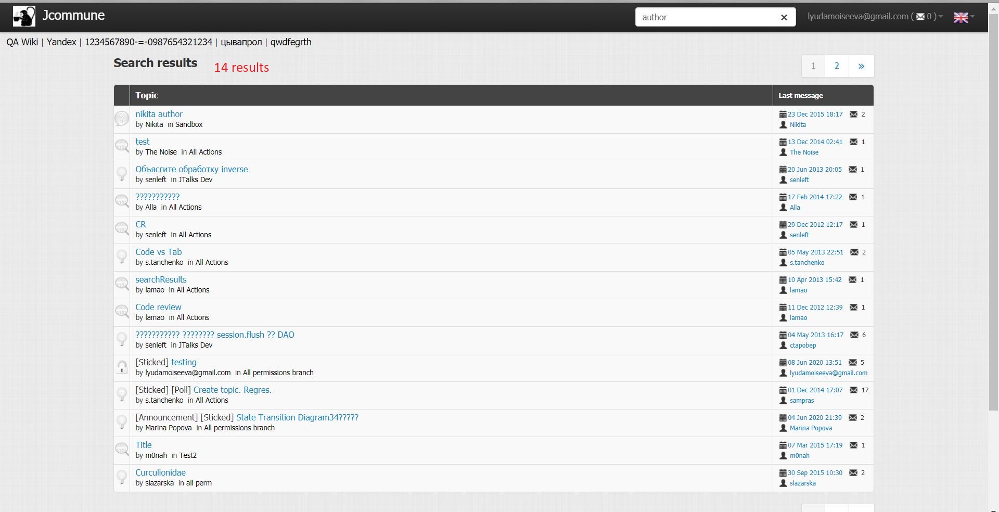Image resolution: width=999 pixels, height=512 pixels.
Task: Open the last message dated 13 Dec 2014 02:41
Action: click(x=815, y=142)
